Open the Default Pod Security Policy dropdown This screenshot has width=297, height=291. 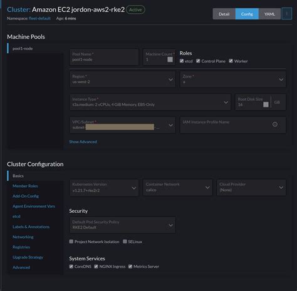tap(122, 225)
